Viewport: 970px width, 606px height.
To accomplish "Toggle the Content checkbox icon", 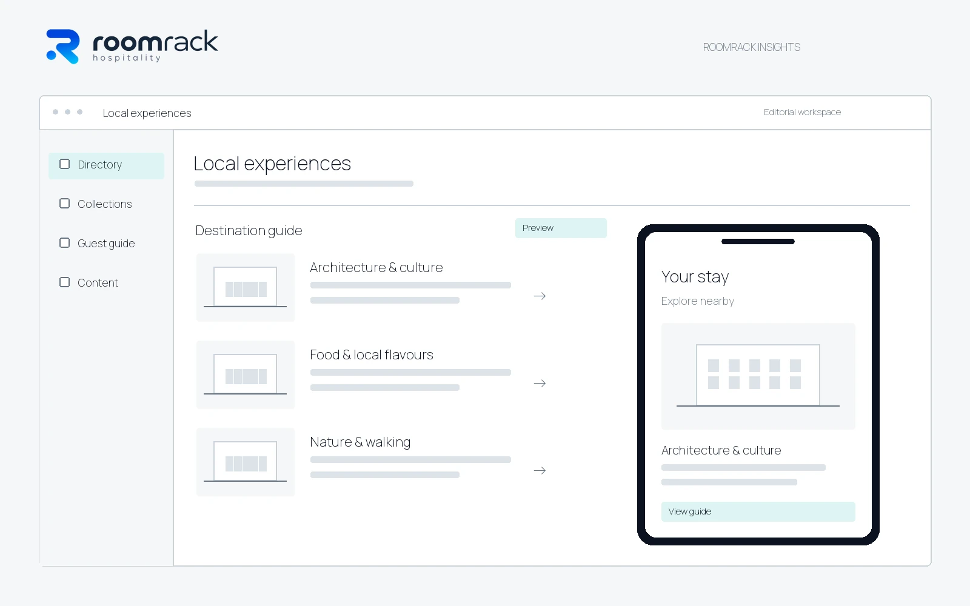I will click(x=64, y=282).
